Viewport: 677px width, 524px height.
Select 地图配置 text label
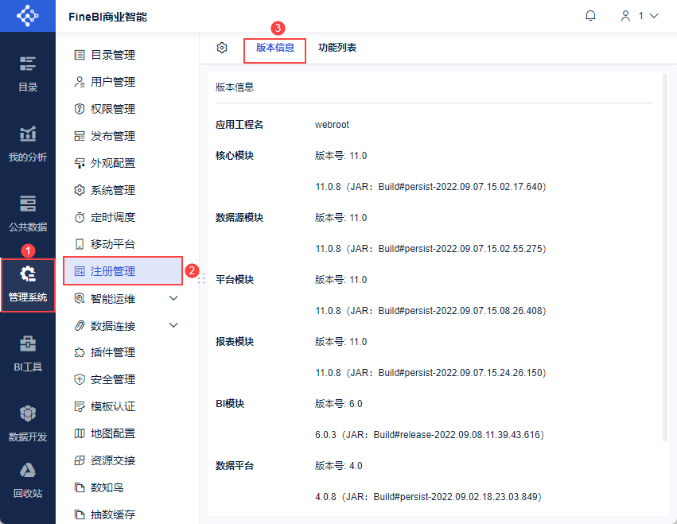[x=113, y=433]
